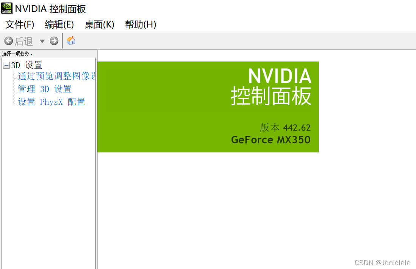Open 设置 PhysX 配置 link
The image size is (416, 269).
click(51, 102)
